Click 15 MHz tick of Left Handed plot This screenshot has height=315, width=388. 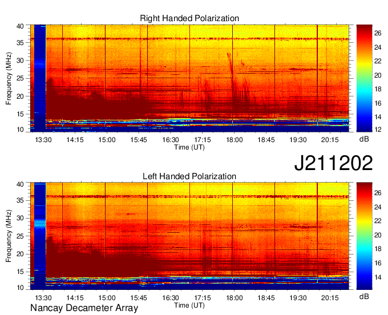pos(20,272)
